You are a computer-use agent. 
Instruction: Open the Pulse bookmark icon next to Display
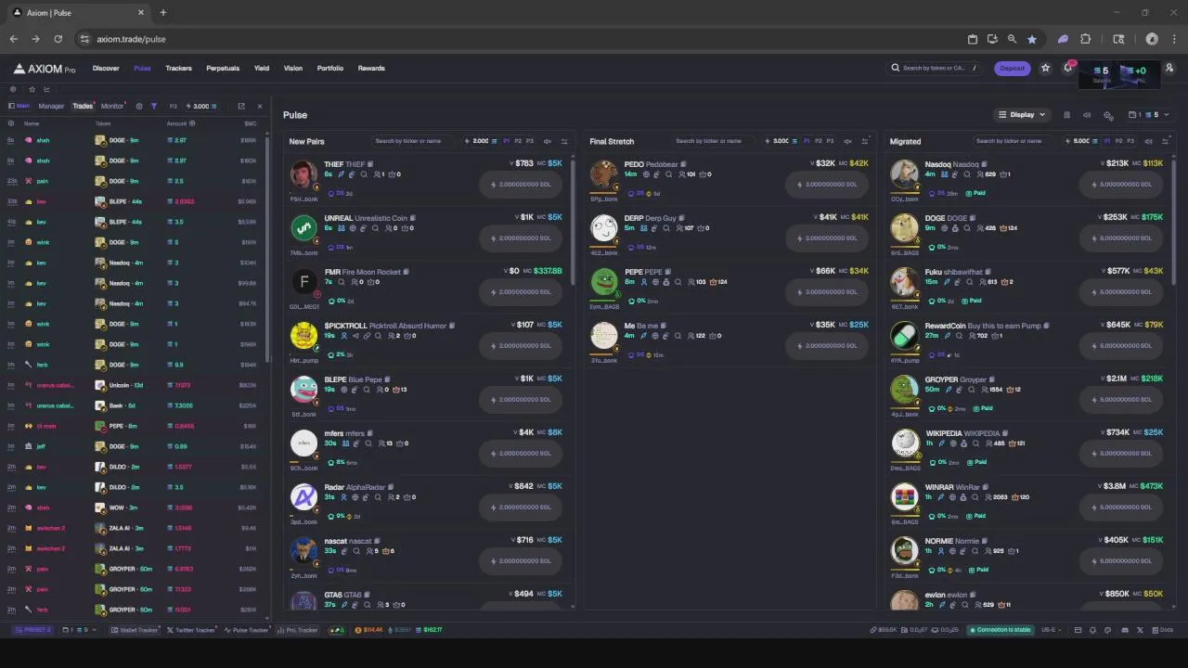coord(1066,115)
